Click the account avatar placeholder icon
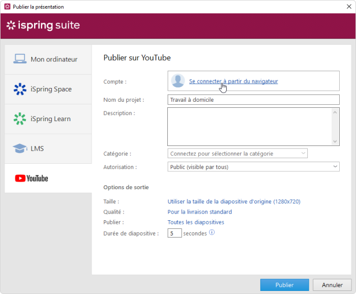This screenshot has height=294, width=356. [178, 81]
